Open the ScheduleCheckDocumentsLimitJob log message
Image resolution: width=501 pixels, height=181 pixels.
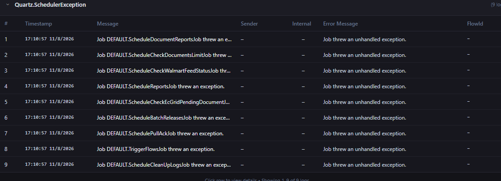164,55
